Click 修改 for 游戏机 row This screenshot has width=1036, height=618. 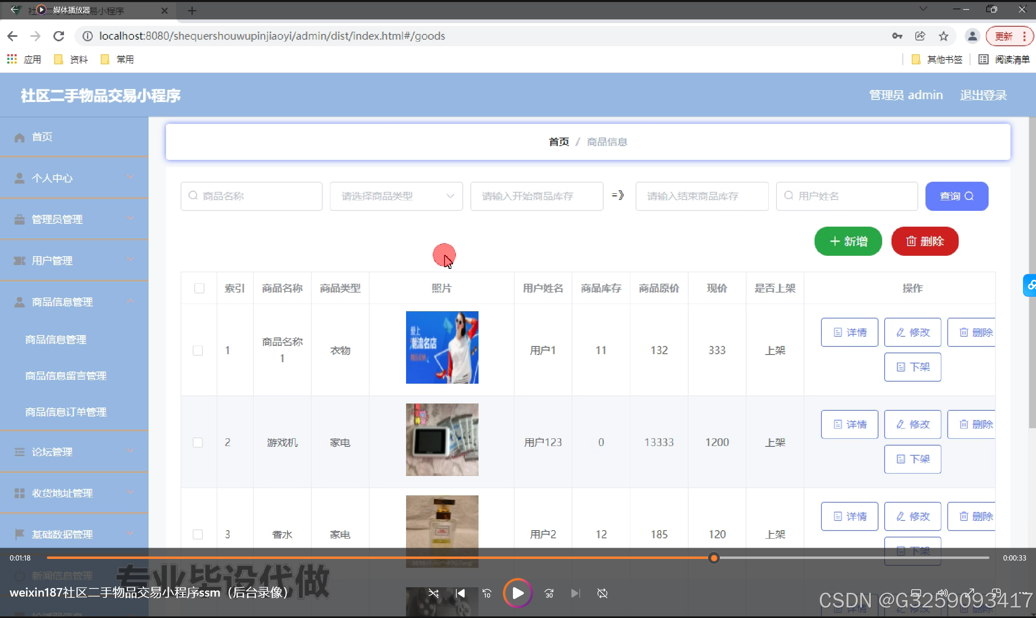912,425
